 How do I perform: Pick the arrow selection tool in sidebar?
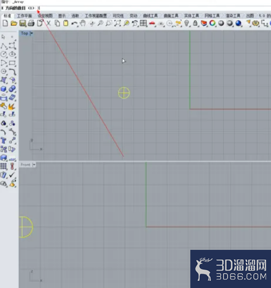click(3, 37)
